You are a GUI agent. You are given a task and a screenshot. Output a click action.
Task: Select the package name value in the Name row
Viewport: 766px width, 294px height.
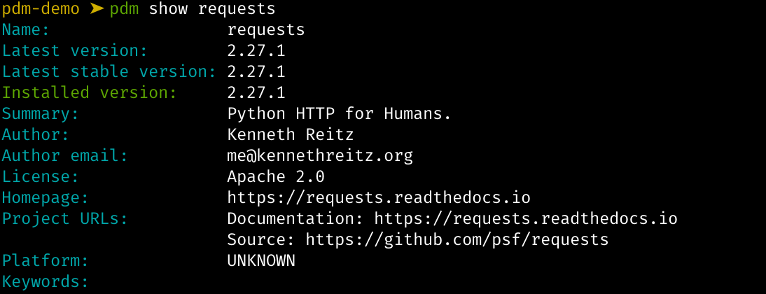pyautogui.click(x=266, y=30)
